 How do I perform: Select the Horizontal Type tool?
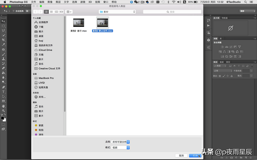[3, 92]
